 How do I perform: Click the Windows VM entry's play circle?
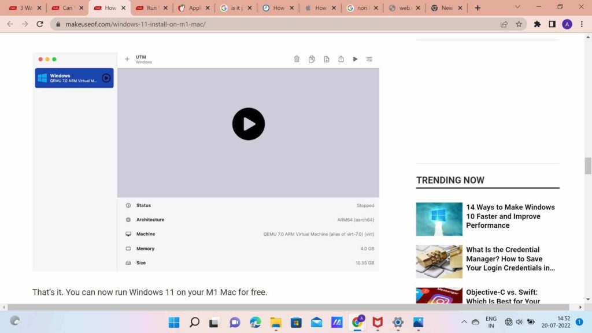106,78
